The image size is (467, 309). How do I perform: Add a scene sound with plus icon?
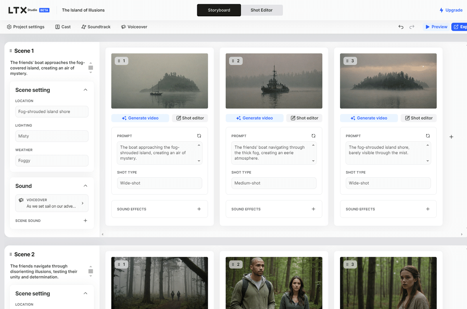[x=86, y=221]
